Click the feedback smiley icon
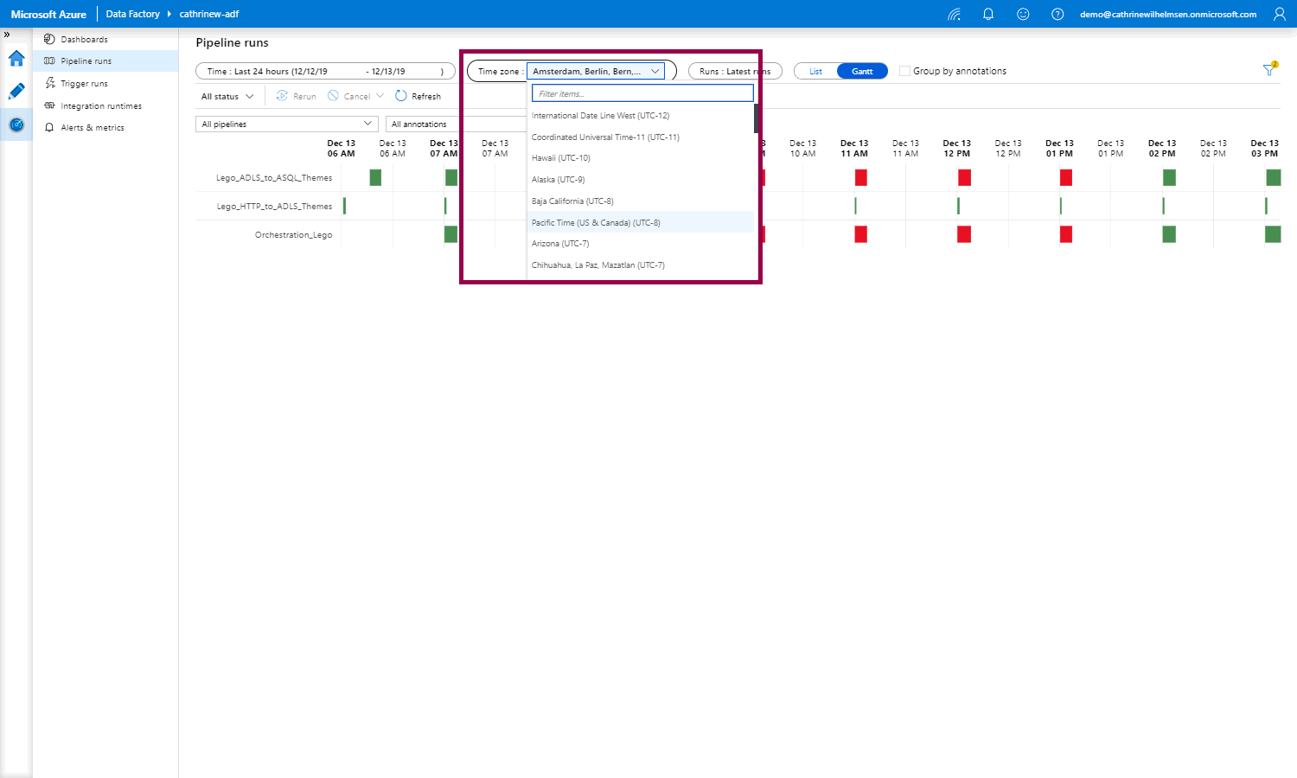Viewport: 1297px width, 778px height. pos(1023,14)
